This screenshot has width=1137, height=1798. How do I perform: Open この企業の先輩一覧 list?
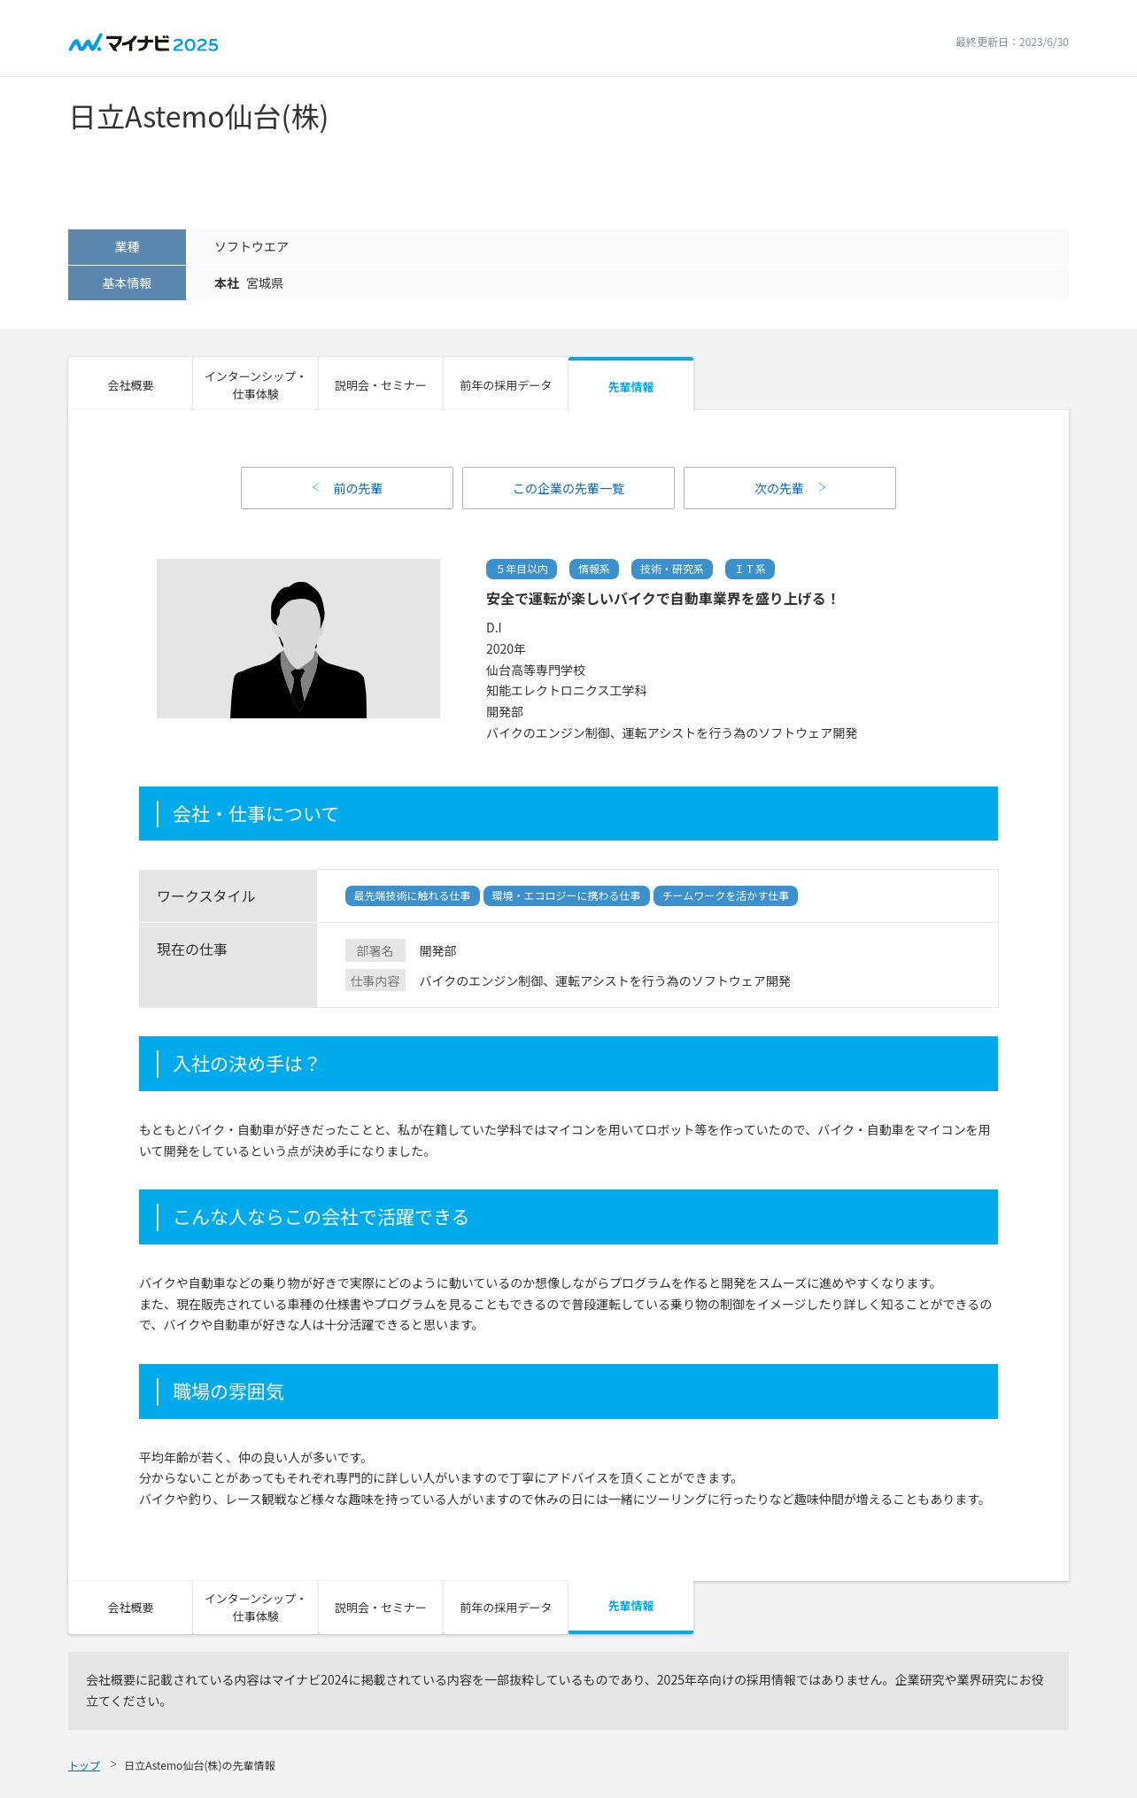(x=568, y=488)
